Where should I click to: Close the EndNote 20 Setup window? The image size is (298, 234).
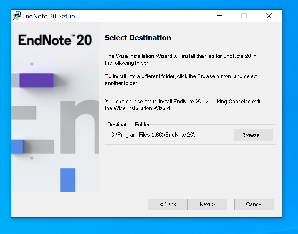[x=269, y=16]
